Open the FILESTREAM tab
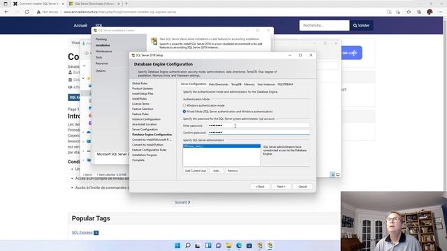Image resolution: width=447 pixels, height=251 pixels. [x=285, y=84]
